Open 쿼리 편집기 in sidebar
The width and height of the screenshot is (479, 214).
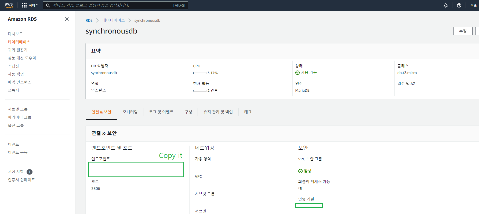[x=18, y=50]
